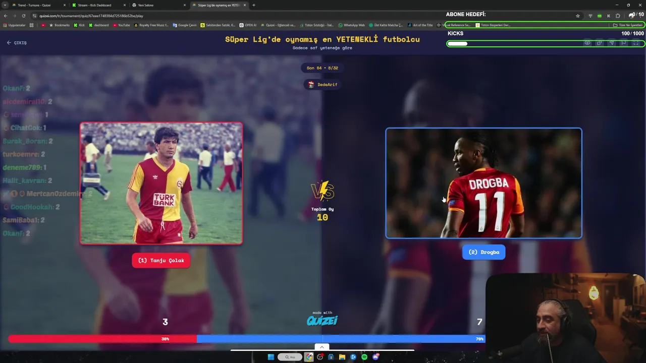Viewport: 646px width, 363px height.
Task: Toggle the fullscreen icon
Action: [635, 43]
